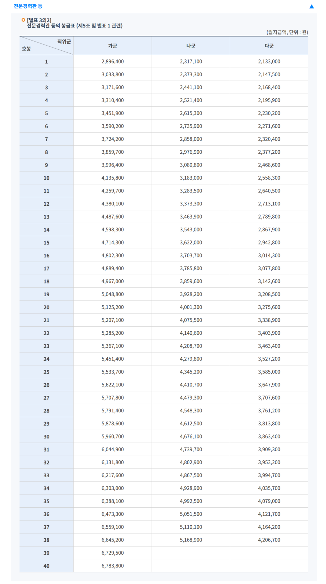
Task: Select the 호봉 20 row header
Action: click(x=47, y=307)
